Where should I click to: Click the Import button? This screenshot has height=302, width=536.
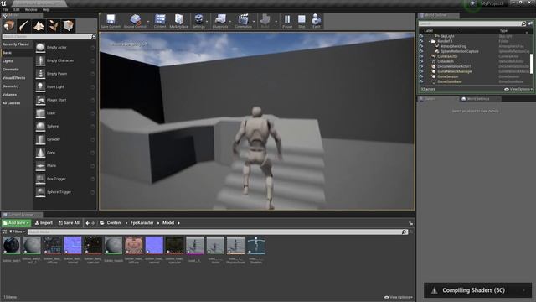[x=44, y=223]
